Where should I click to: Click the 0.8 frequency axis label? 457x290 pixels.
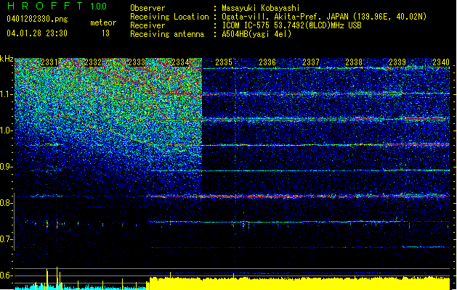(x=7, y=203)
